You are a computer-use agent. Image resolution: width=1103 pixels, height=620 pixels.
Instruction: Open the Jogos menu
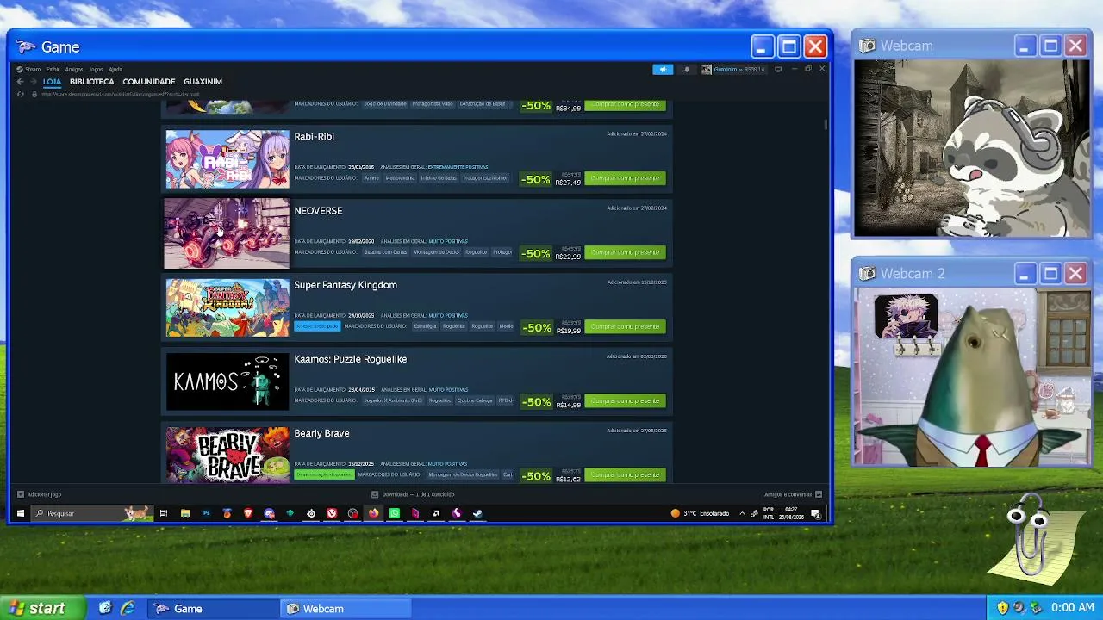96,70
